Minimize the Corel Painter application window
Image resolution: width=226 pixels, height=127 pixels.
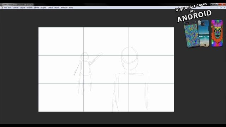pyautogui.click(x=213, y=5)
